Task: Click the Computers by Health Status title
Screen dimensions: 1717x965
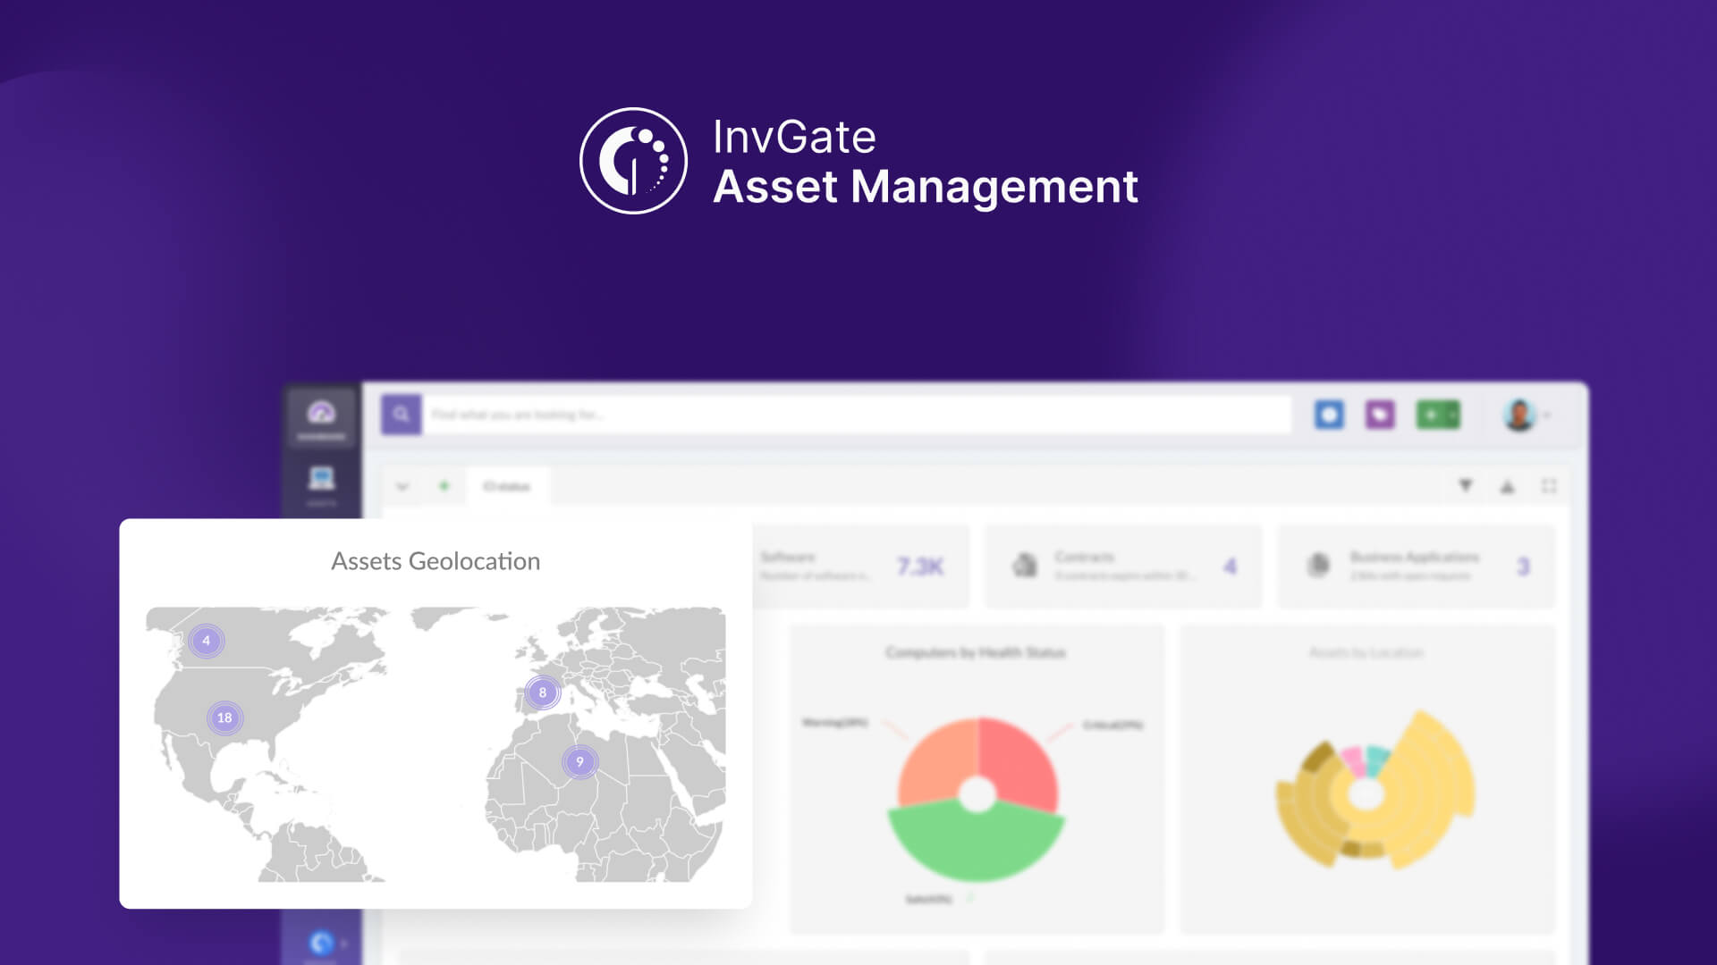Action: [976, 652]
